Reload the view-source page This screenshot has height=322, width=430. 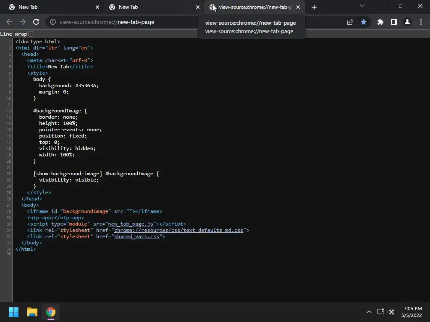pos(36,22)
